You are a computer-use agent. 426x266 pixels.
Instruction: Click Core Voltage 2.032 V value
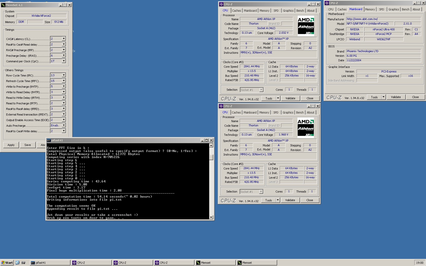tap(283, 33)
